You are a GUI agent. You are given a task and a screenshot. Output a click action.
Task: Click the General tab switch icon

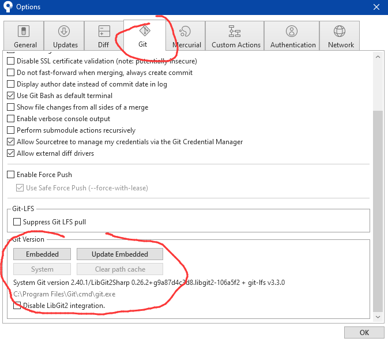pyautogui.click(x=24, y=31)
